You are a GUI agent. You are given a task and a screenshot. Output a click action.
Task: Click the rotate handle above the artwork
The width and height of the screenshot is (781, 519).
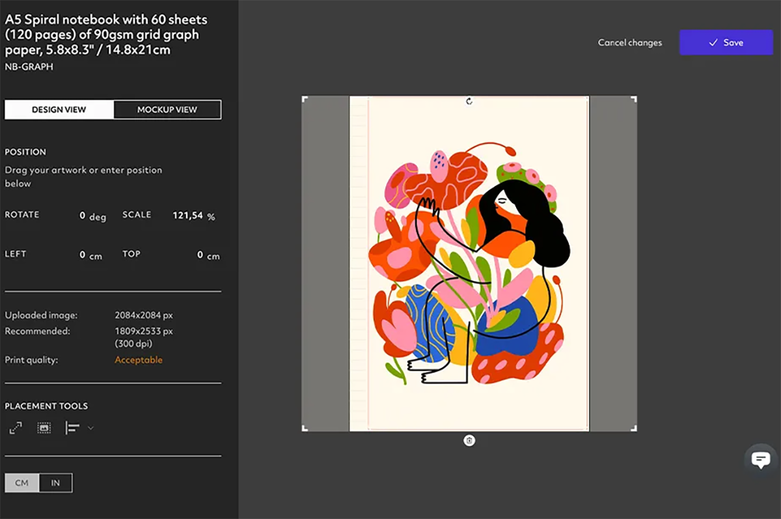coord(469,101)
